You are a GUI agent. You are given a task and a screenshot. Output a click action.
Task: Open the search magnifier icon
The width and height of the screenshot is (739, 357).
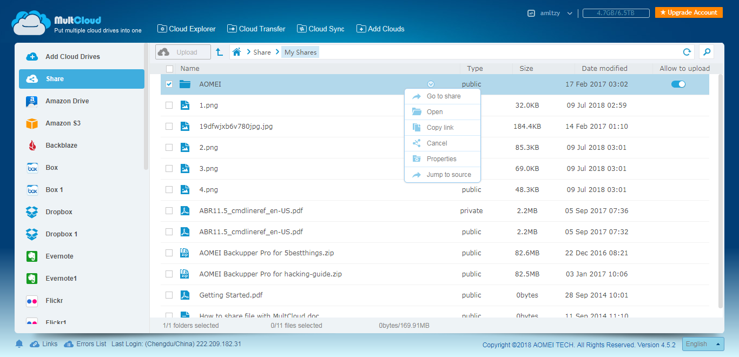(x=706, y=52)
